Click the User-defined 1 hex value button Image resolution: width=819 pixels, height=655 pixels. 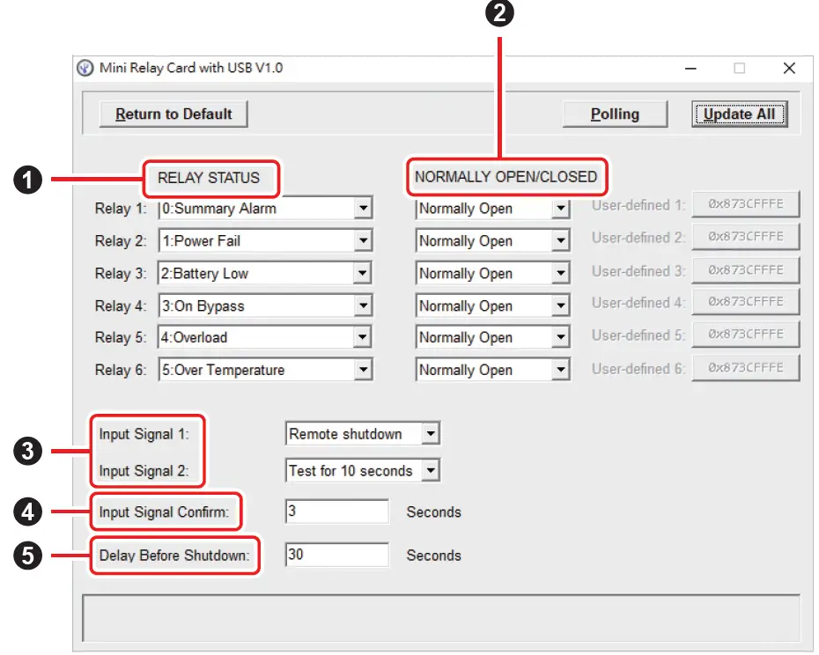coord(746,204)
